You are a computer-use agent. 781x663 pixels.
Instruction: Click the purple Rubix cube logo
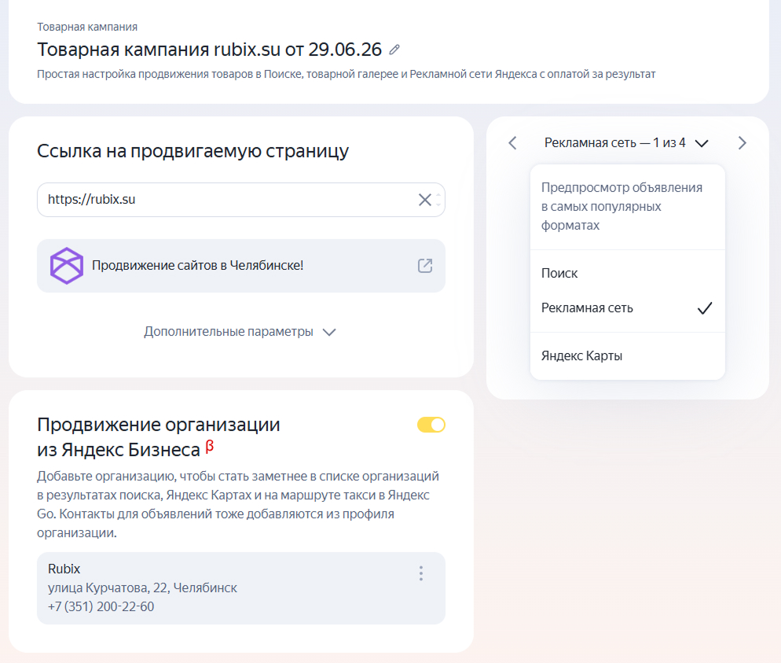[x=66, y=266]
